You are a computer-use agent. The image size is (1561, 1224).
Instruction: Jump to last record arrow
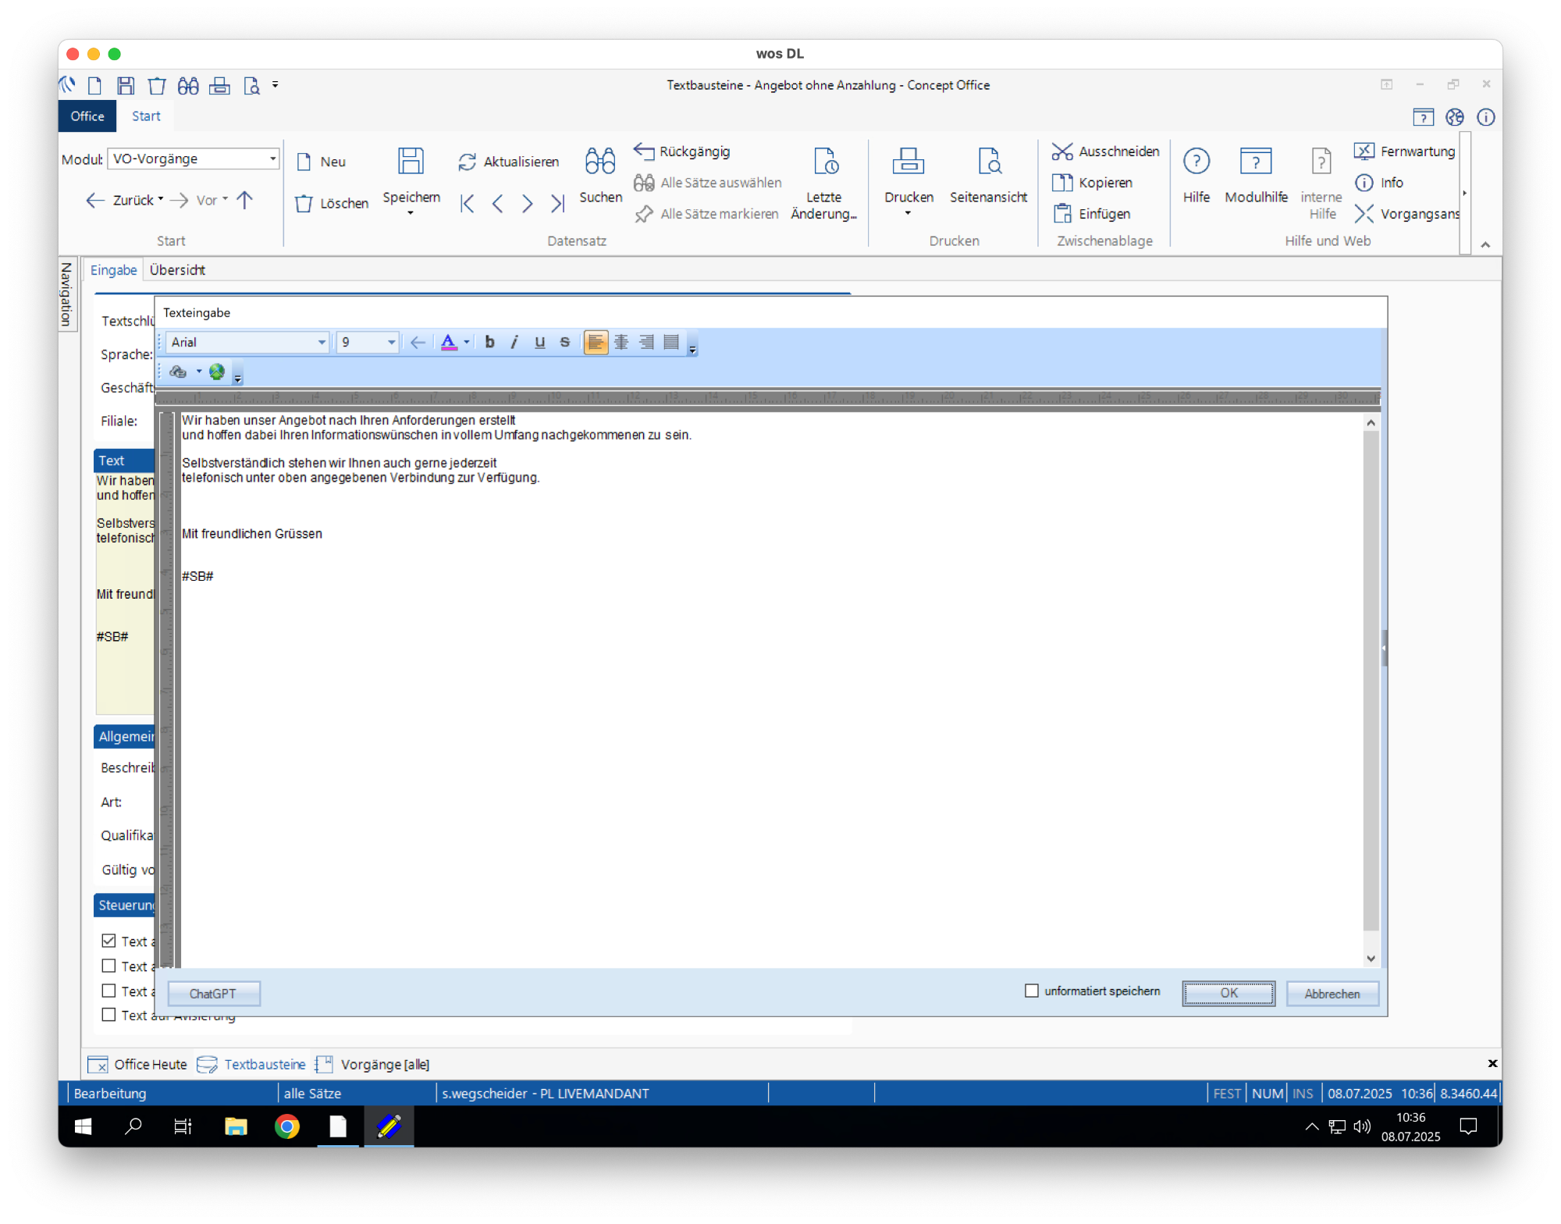coord(557,204)
